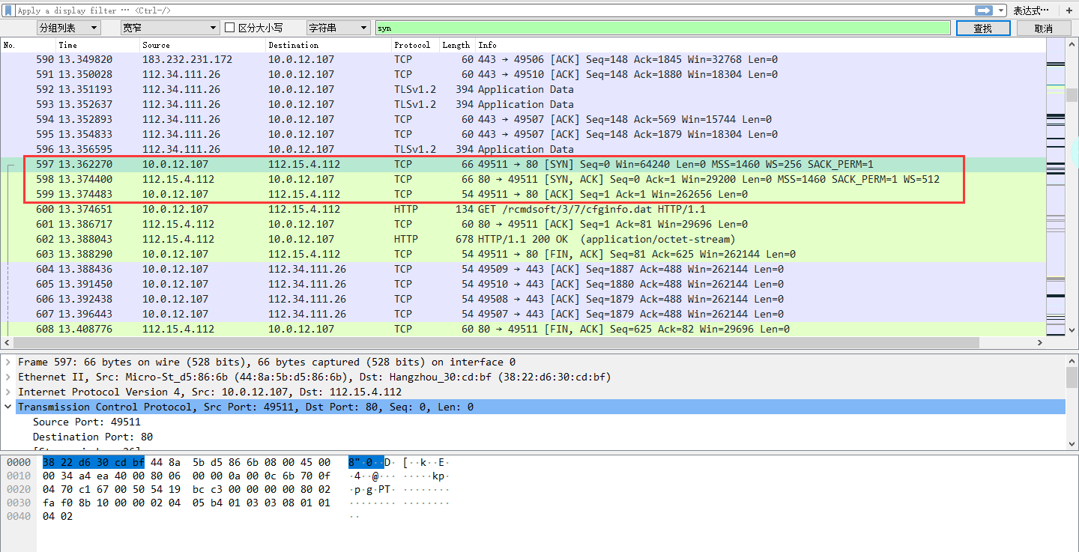Image resolution: width=1079 pixels, height=552 pixels.
Task: Click the 取消 cancel button
Action: pos(1044,28)
